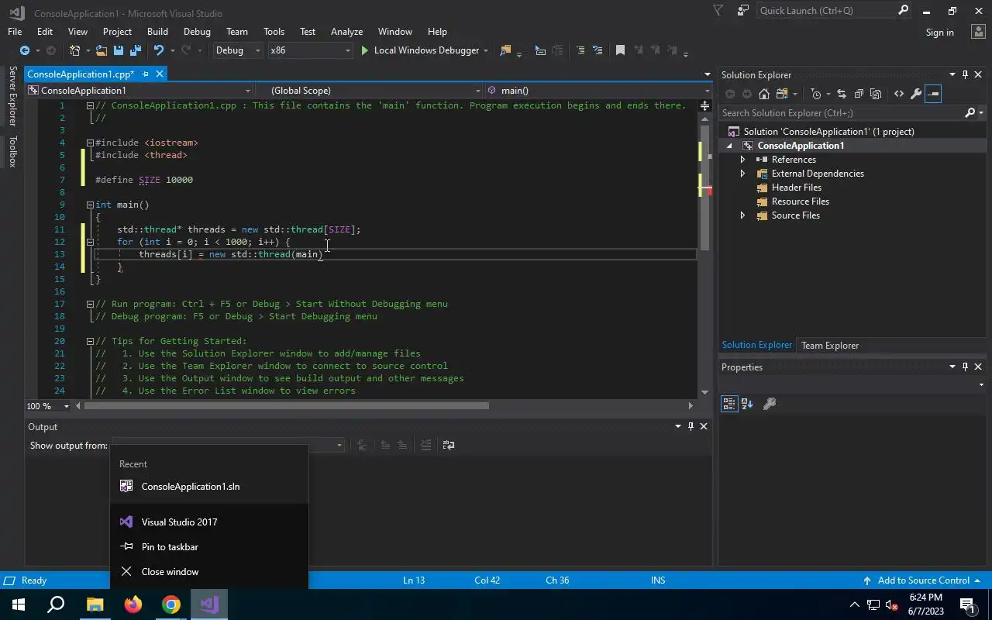
Task: Click the Find in Files toolbar icon
Action: (505, 50)
